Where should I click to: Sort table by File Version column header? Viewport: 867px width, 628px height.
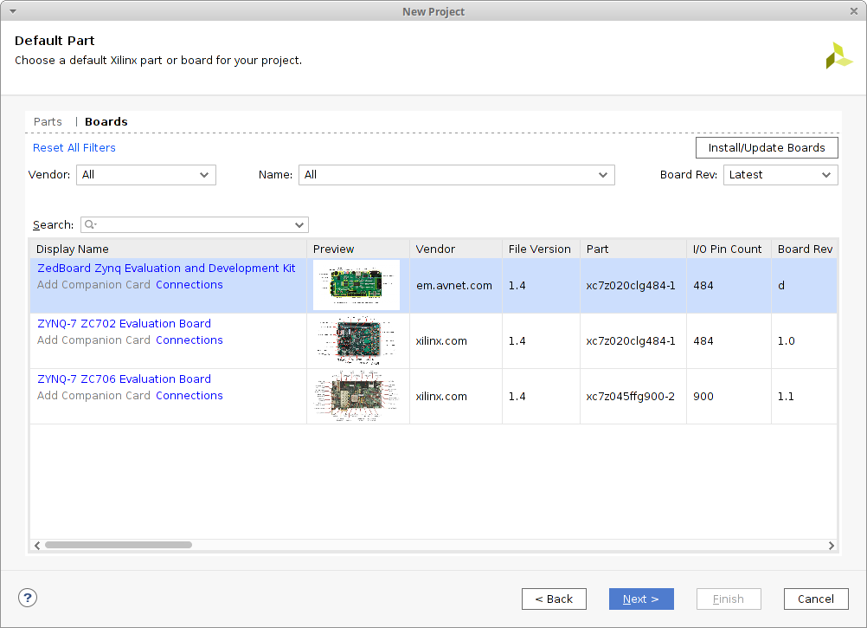pyautogui.click(x=540, y=249)
